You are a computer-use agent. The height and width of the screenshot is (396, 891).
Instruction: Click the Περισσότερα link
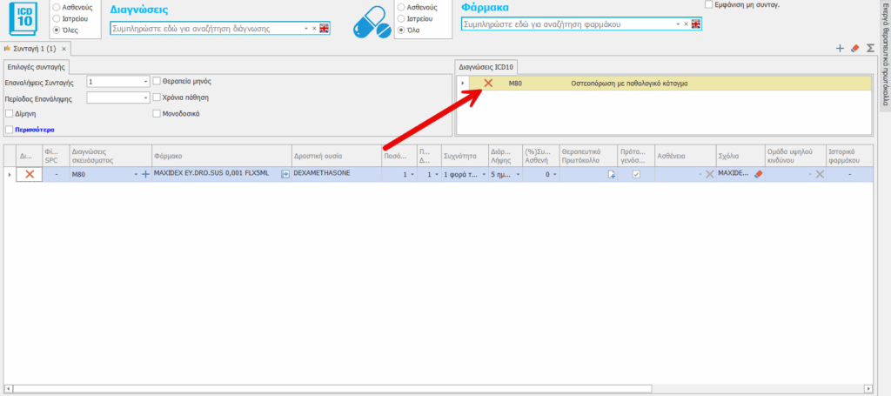tap(37, 130)
